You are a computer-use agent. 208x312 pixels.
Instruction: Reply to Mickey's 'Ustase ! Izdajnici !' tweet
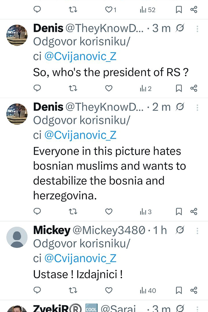pyautogui.click(x=37, y=290)
